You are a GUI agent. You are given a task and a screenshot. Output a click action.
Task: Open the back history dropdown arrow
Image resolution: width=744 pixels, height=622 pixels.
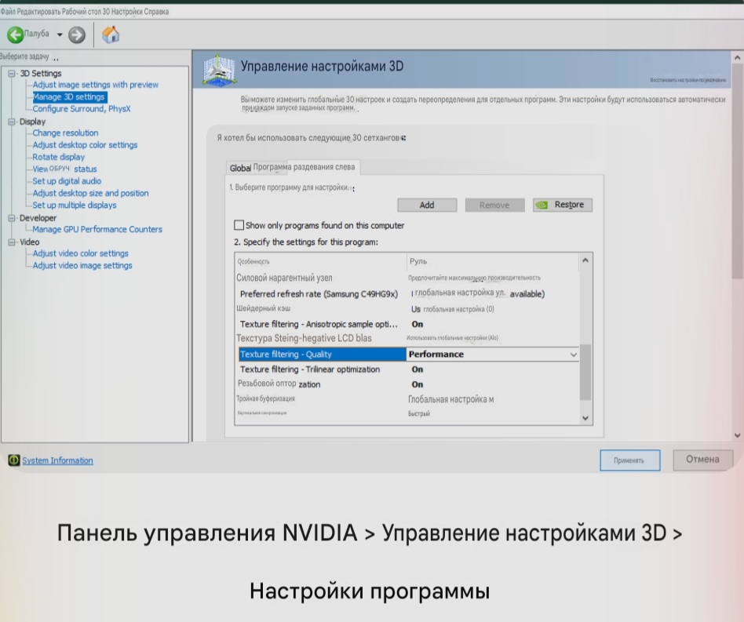coord(60,35)
